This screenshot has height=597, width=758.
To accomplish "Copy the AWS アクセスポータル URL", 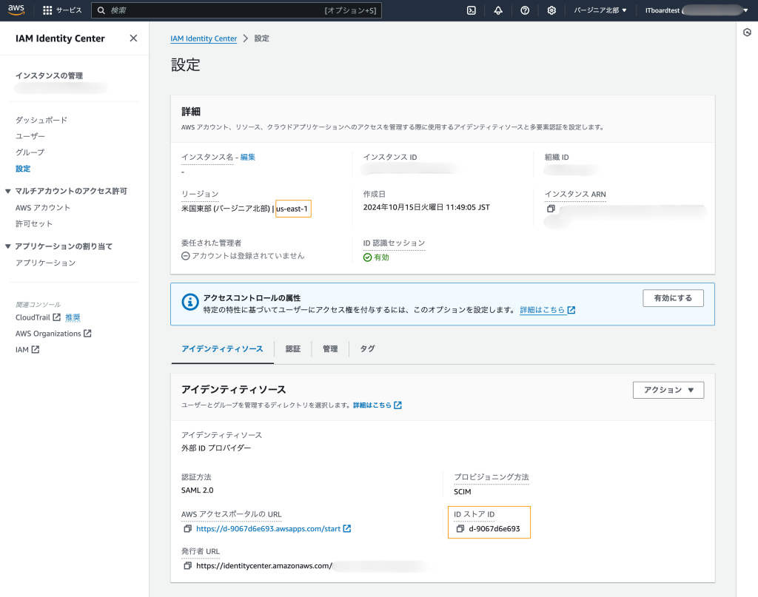I will click(x=187, y=529).
